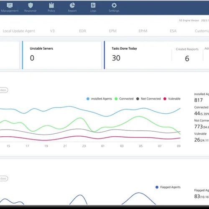The width and height of the screenshot is (209, 209).
Task: Switch to the EPM tab
Action: (x=113, y=31)
